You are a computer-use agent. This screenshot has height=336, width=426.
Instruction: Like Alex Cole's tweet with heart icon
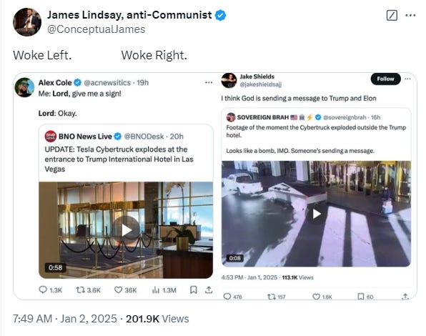click(118, 290)
